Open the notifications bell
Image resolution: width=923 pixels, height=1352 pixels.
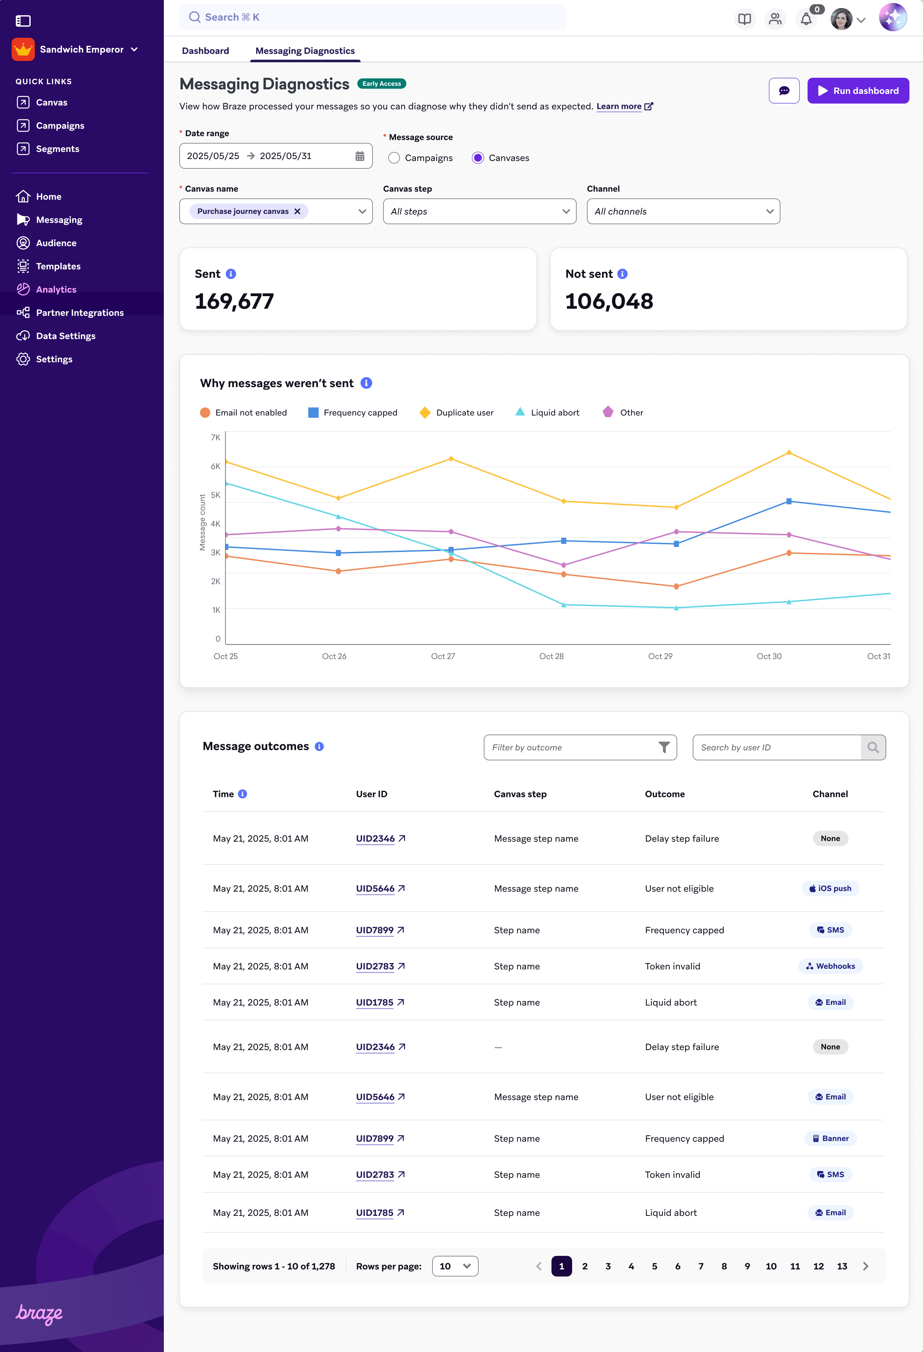tap(806, 19)
